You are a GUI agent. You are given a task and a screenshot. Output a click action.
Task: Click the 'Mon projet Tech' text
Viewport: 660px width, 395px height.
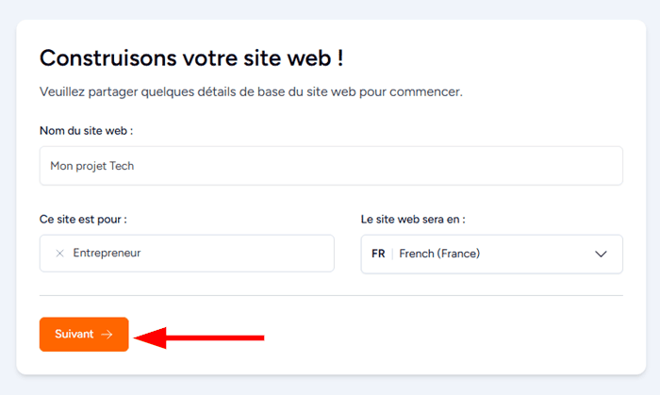93,166
